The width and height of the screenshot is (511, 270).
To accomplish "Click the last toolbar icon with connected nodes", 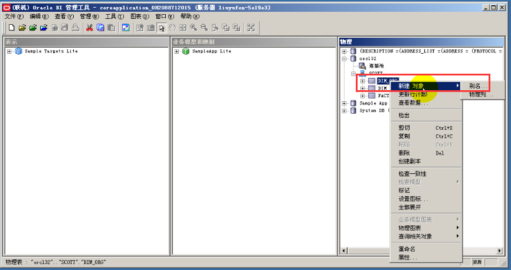I will tap(251, 28).
